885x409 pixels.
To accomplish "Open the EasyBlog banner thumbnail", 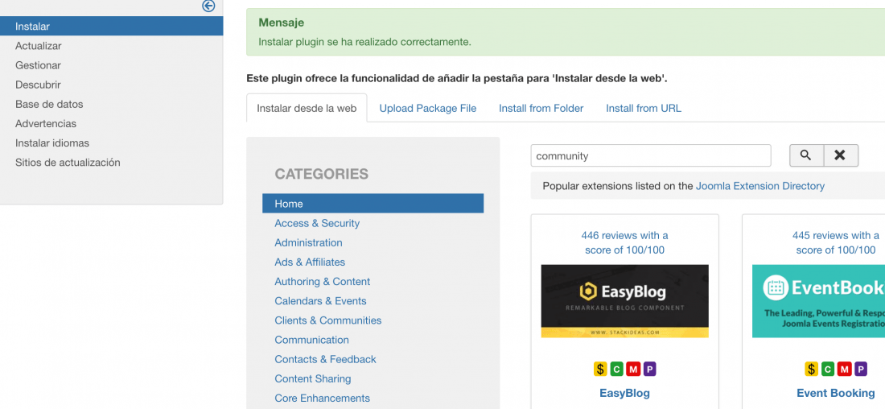I will 625,301.
